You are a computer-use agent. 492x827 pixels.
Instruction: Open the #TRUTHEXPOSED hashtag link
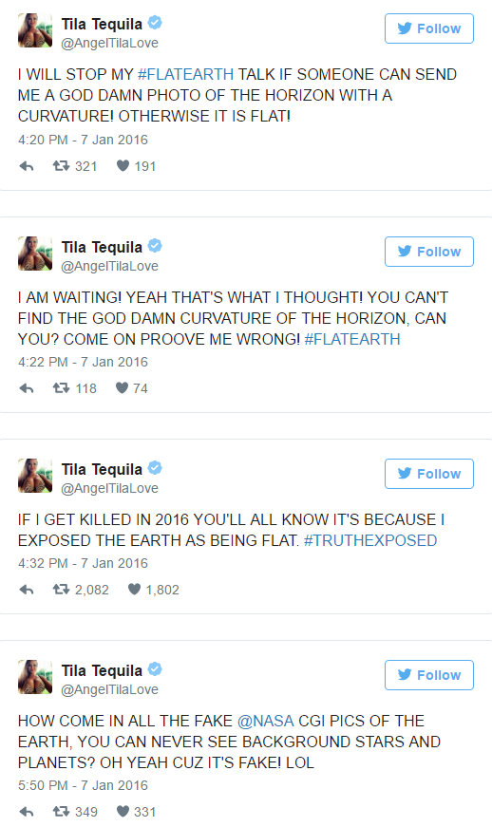pyautogui.click(x=370, y=540)
